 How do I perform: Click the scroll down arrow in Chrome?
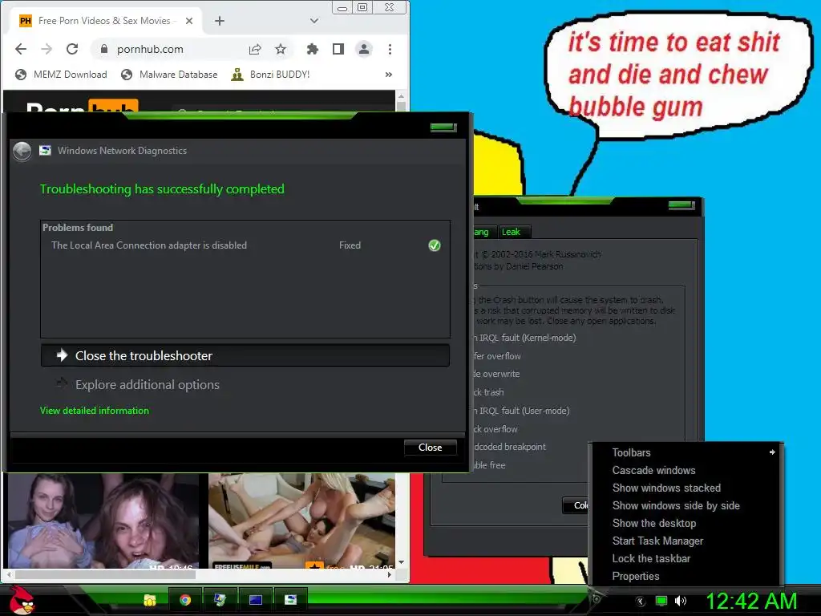[x=401, y=562]
